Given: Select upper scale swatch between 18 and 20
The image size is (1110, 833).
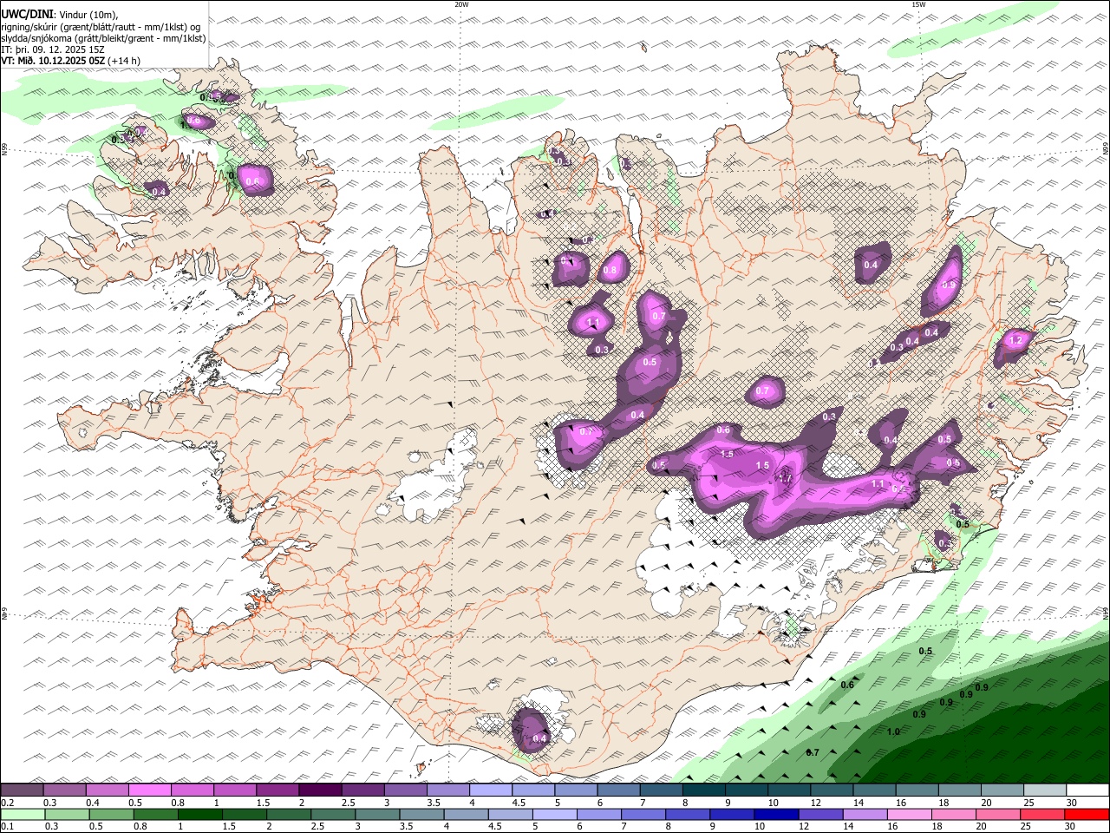Looking at the screenshot, I should point(960,790).
